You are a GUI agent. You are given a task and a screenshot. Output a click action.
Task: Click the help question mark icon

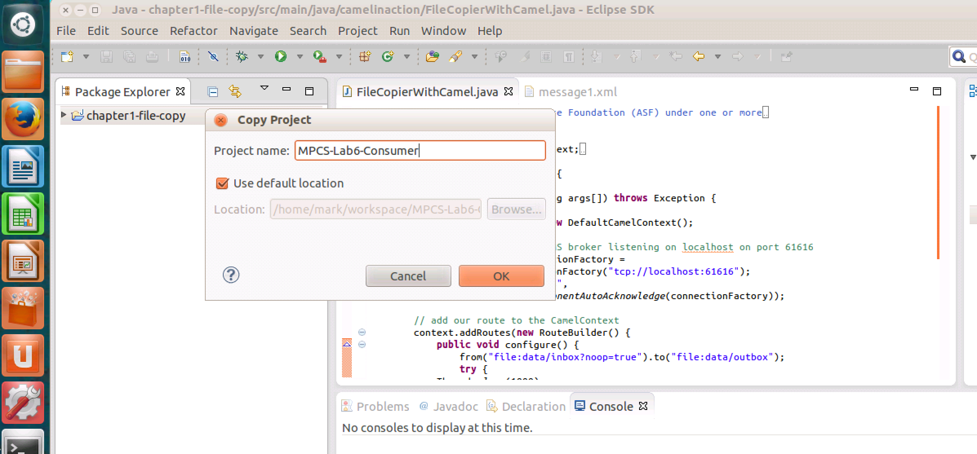231,275
